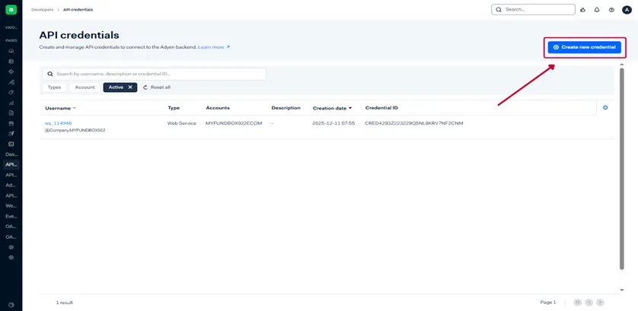Image resolution: width=638 pixels, height=311 pixels.
Task: Go to Developers breadcrumb
Action: (x=43, y=9)
